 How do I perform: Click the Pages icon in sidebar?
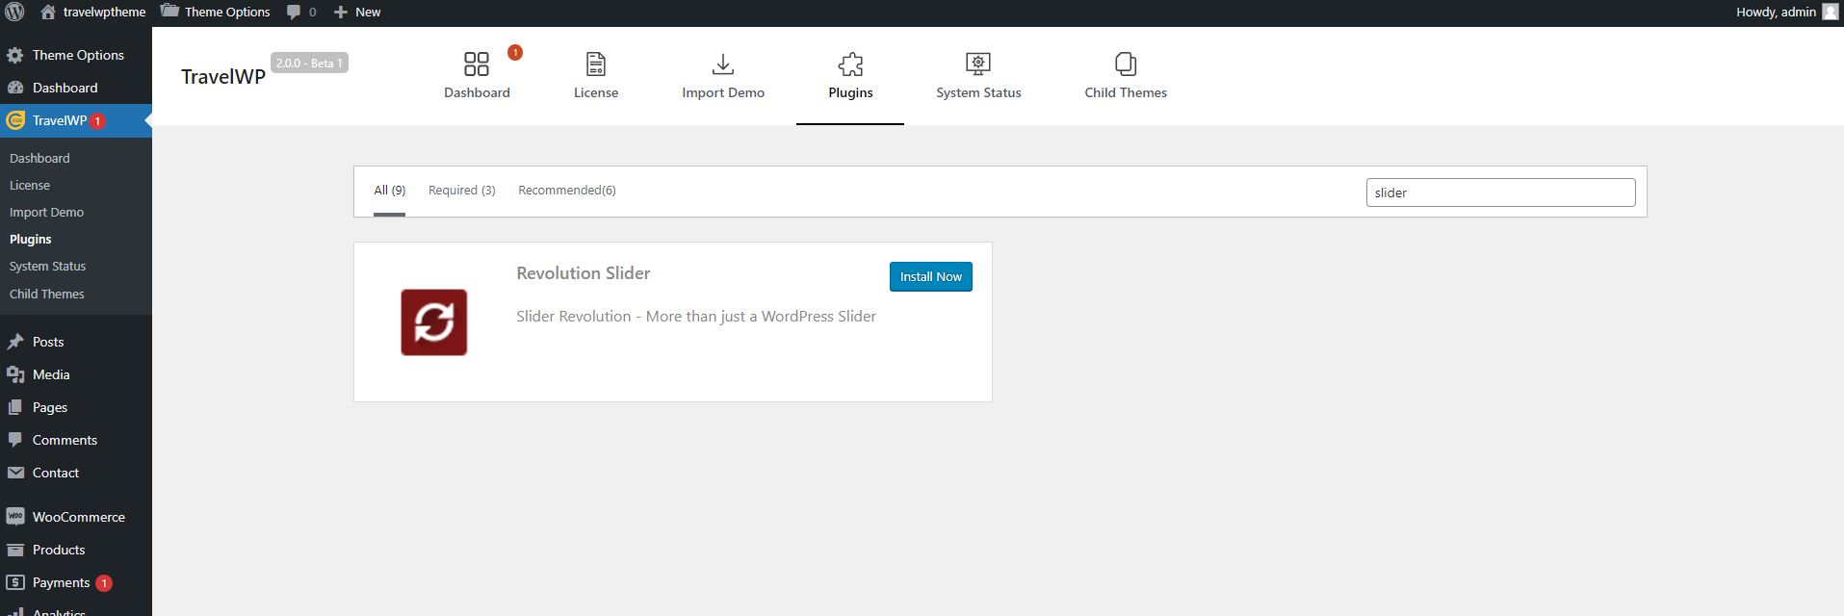point(15,407)
